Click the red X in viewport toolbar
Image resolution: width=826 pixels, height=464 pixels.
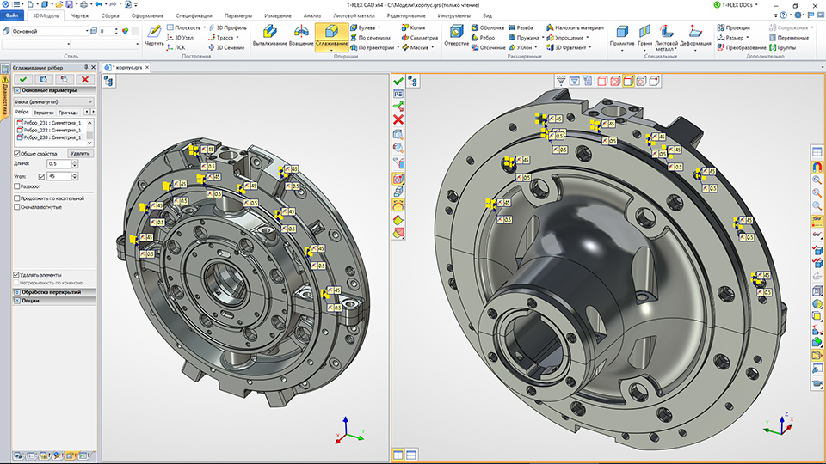tap(398, 120)
